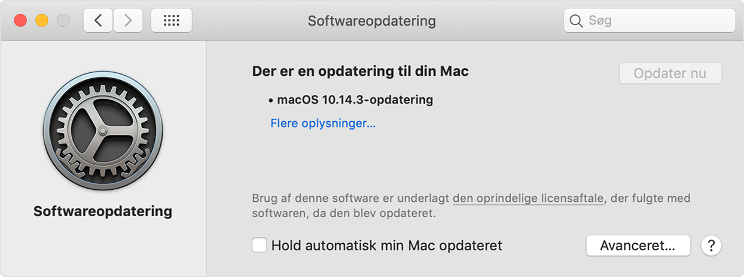
Task: Click the Opdater nu button
Action: [x=670, y=73]
